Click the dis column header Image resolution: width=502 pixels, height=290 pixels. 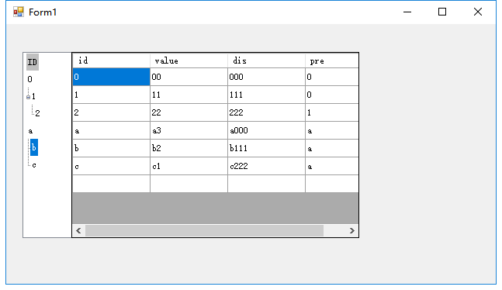[x=266, y=60]
